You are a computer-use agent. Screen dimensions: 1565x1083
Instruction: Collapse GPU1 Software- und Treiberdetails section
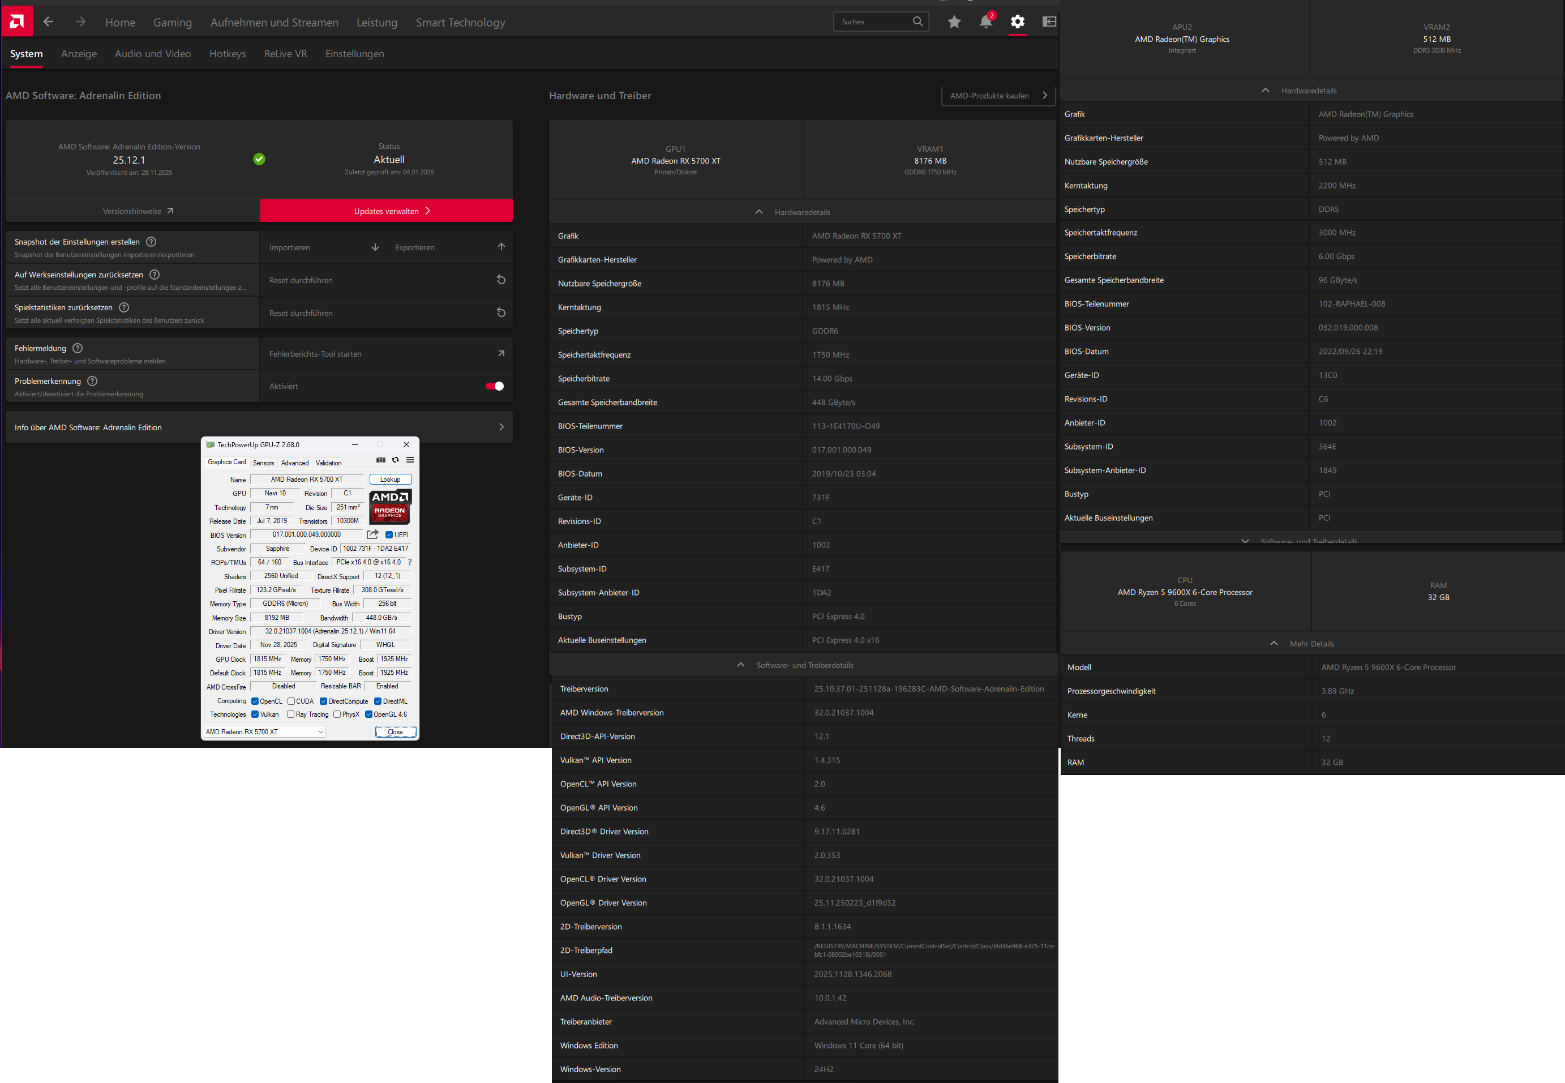[x=803, y=665]
